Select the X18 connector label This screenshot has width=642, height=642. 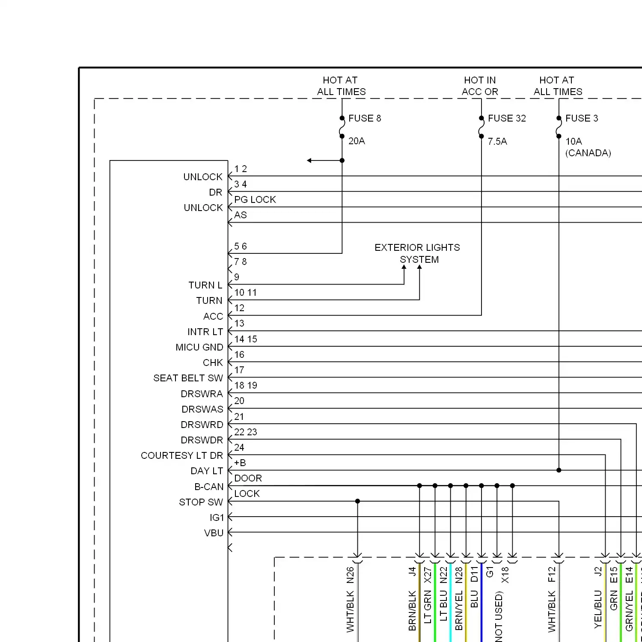coord(505,575)
